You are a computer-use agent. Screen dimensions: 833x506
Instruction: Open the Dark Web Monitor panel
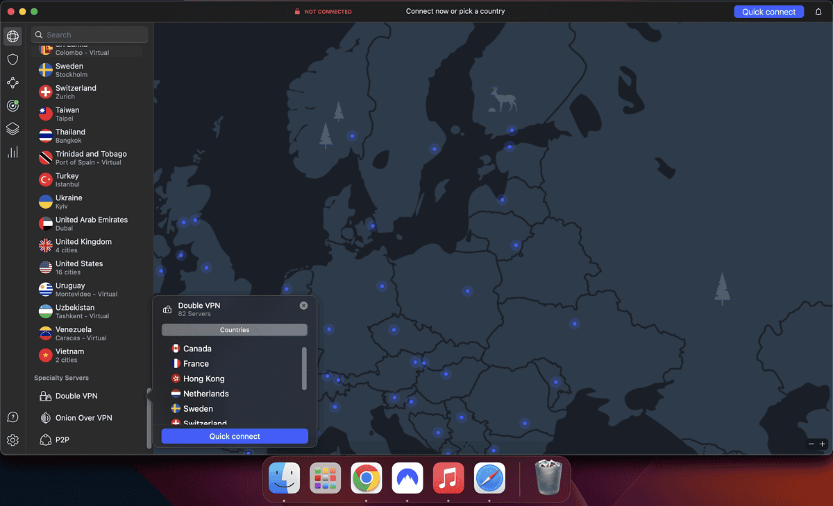tap(12, 105)
